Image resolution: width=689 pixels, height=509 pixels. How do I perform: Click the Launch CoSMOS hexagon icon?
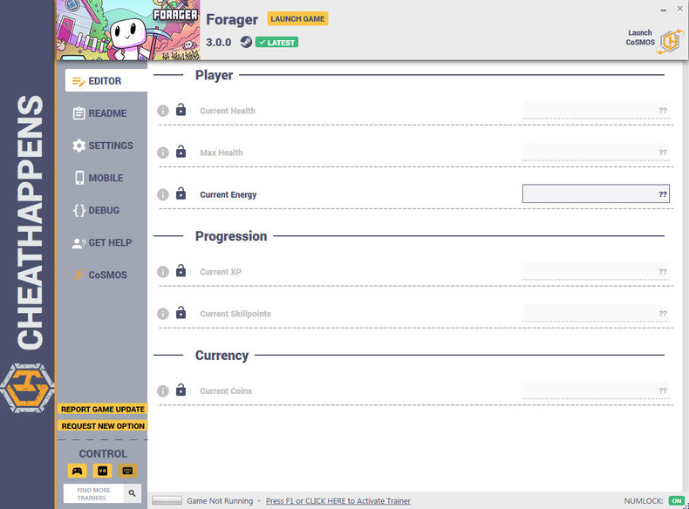coord(670,42)
